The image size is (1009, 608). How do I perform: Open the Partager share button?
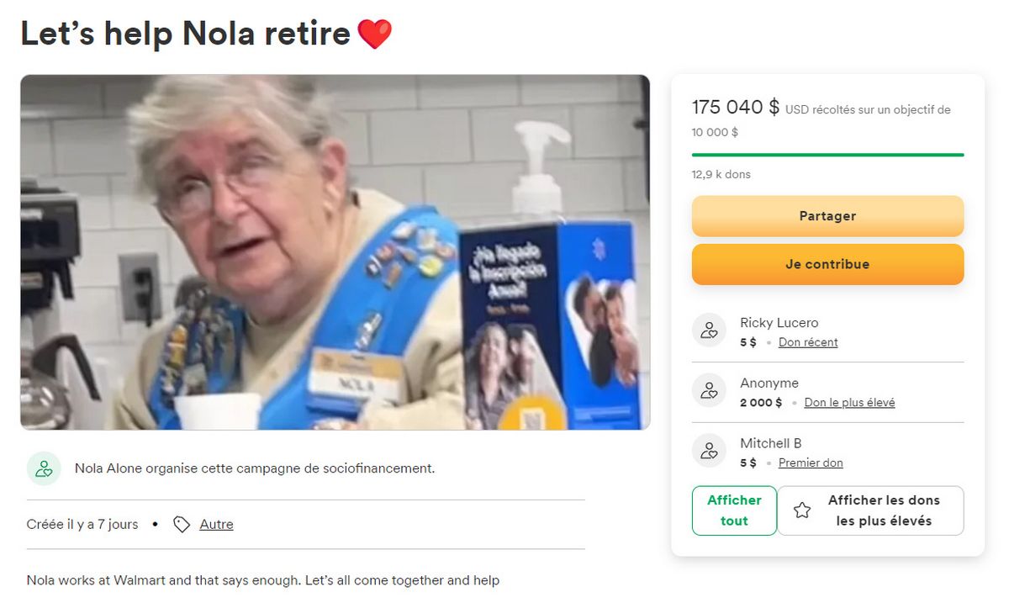(x=827, y=216)
